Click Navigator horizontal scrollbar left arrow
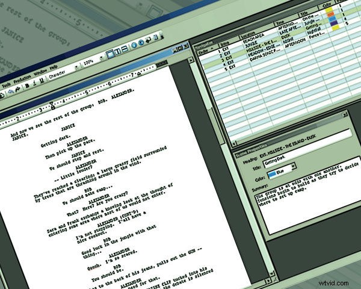Screen dimensions: 361x289 [x=233, y=144]
